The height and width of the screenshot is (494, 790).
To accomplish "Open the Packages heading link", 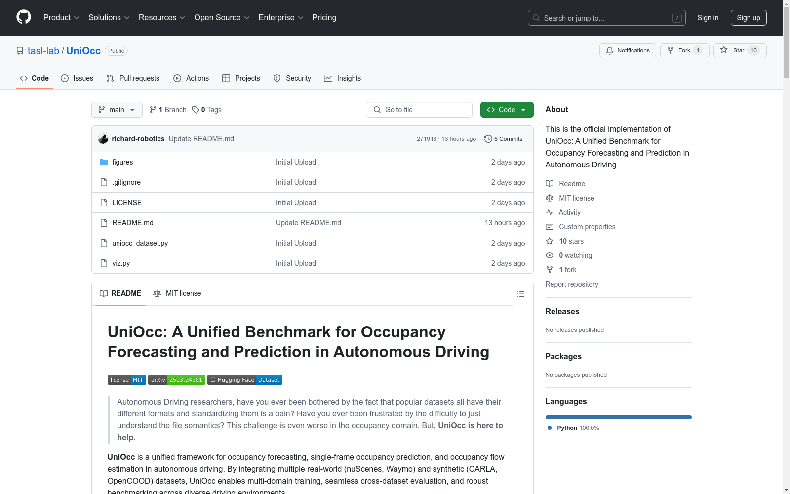I will [x=563, y=356].
